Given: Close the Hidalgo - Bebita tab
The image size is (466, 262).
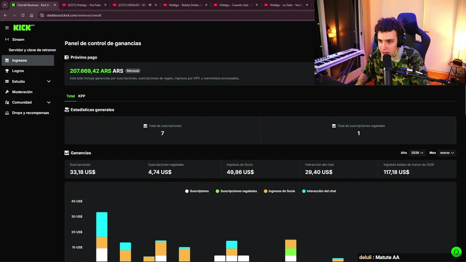Looking at the screenshot, I should (x=206, y=5).
